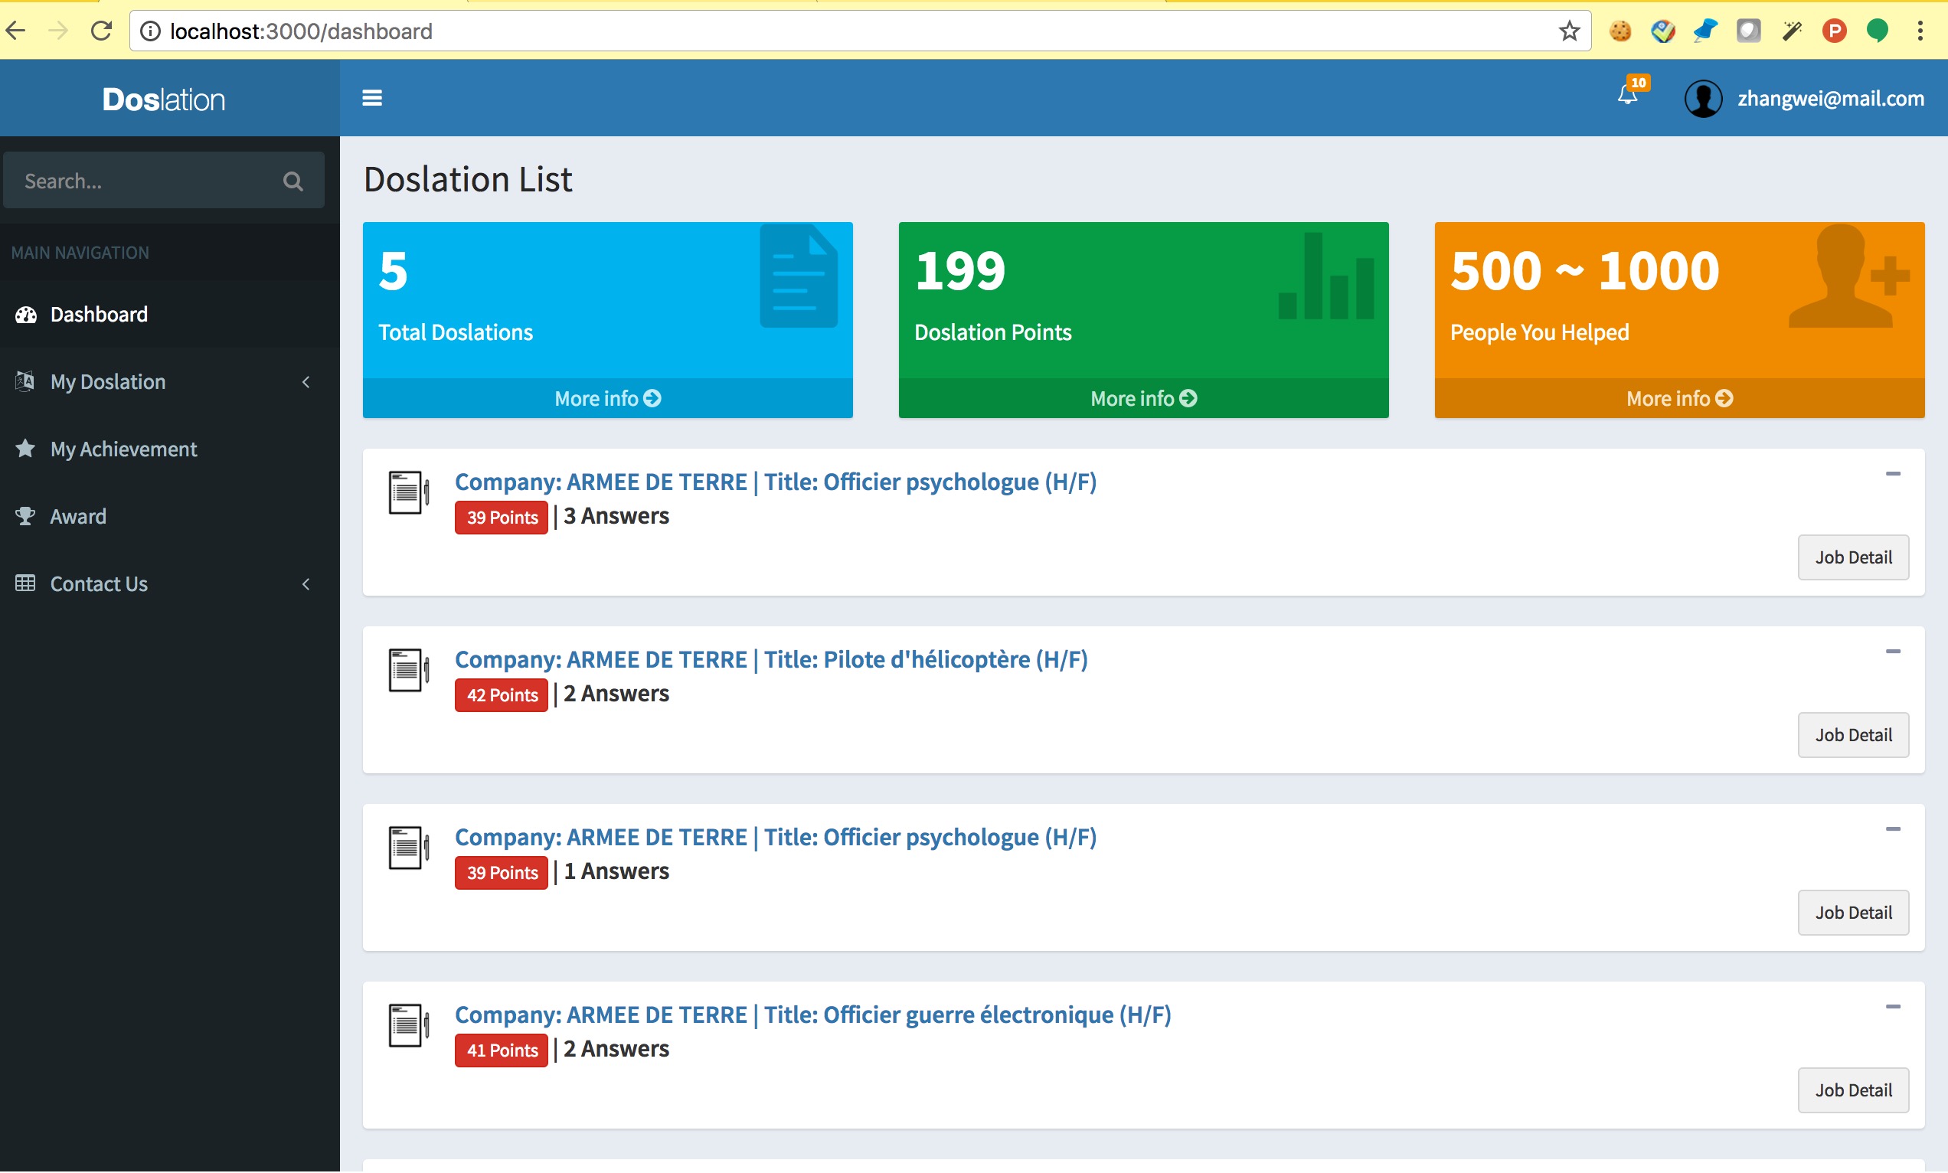Toggle sidebar with hamburger menu icon
Screen dimensions: 1948x1173
[x=371, y=98]
